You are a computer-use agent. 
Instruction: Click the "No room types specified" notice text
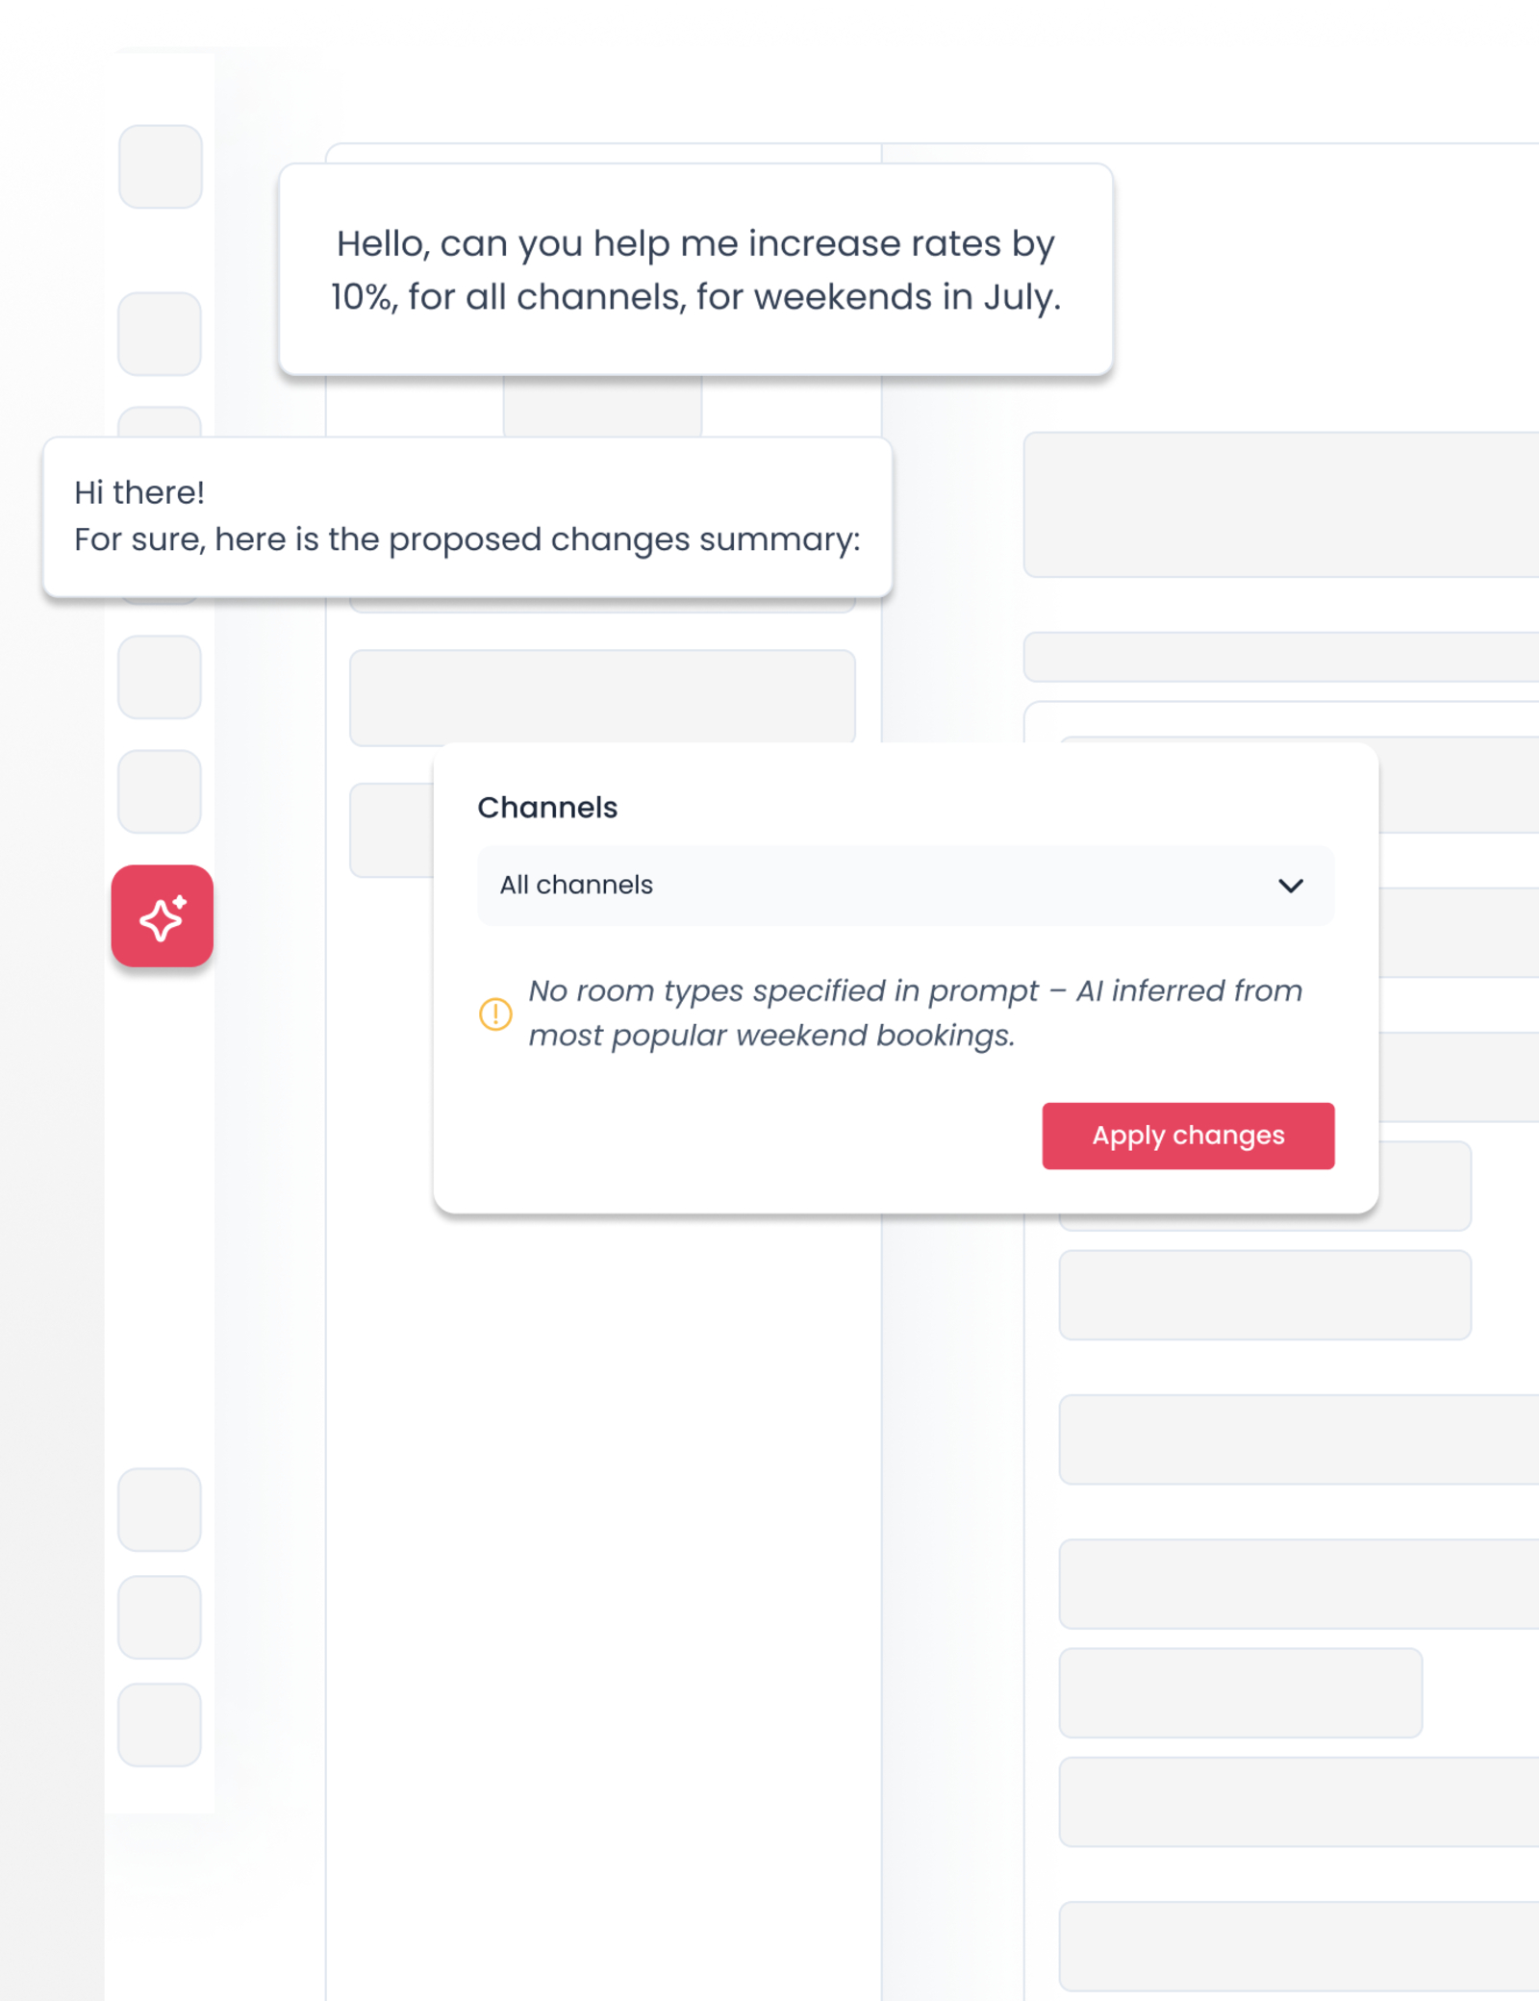click(x=914, y=1013)
